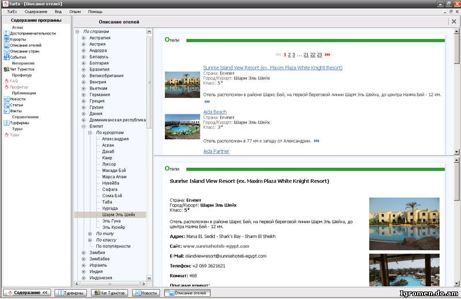The image size is (461, 299).
Task: Switch to Турфирмы bottom tab
Action: tap(70, 293)
